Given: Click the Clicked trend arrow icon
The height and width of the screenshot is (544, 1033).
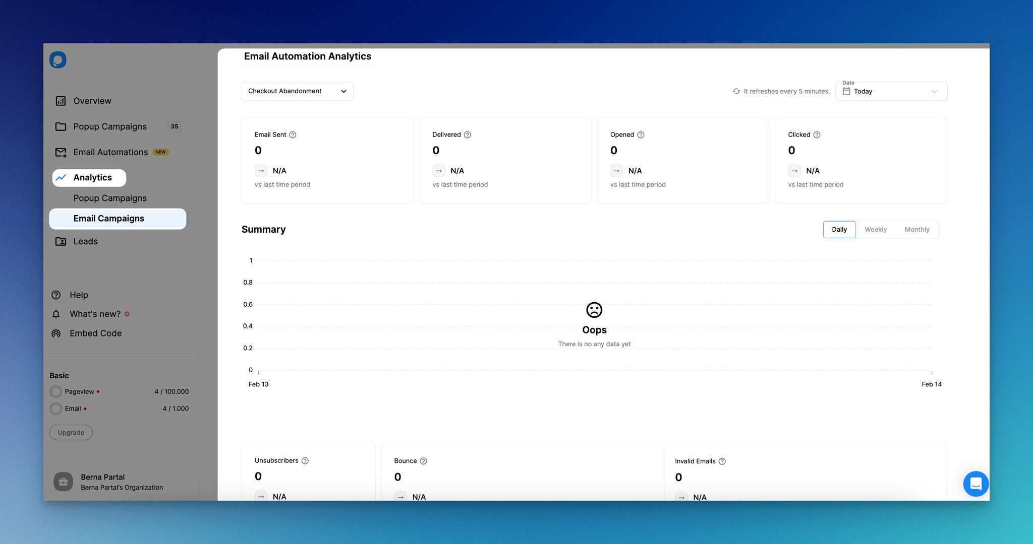Looking at the screenshot, I should (x=795, y=171).
